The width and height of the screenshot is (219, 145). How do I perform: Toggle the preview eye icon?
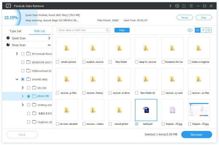pyautogui.click(x=190, y=30)
